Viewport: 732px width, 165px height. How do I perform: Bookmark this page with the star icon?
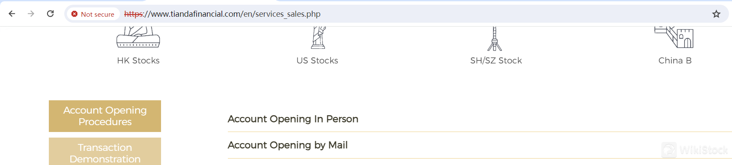pos(716,14)
